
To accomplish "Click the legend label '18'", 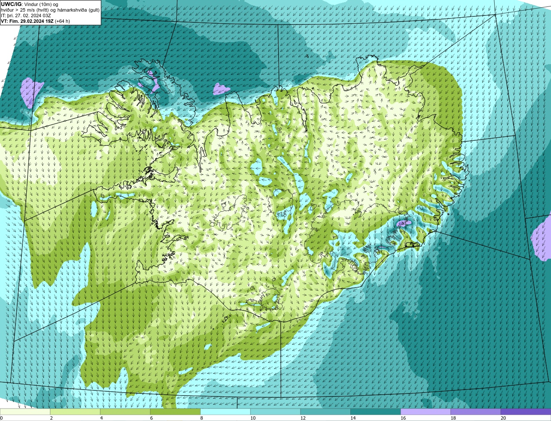I will (453, 418).
